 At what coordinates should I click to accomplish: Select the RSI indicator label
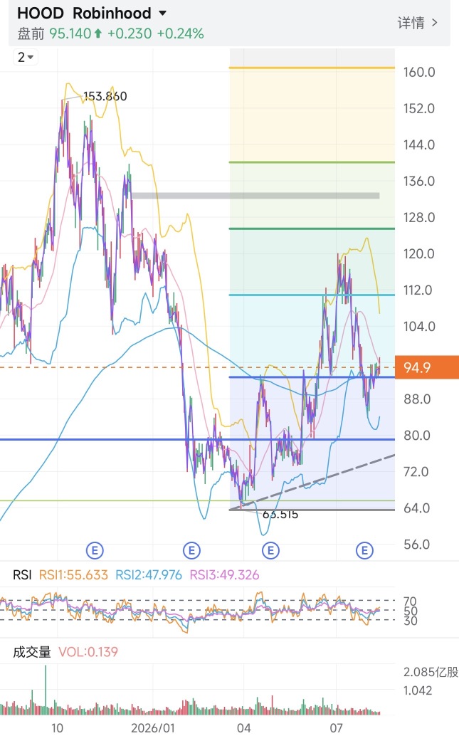click(x=22, y=574)
